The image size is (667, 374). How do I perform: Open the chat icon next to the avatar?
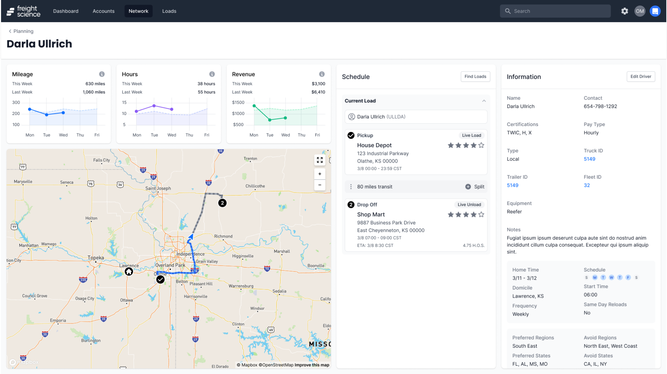(x=655, y=11)
